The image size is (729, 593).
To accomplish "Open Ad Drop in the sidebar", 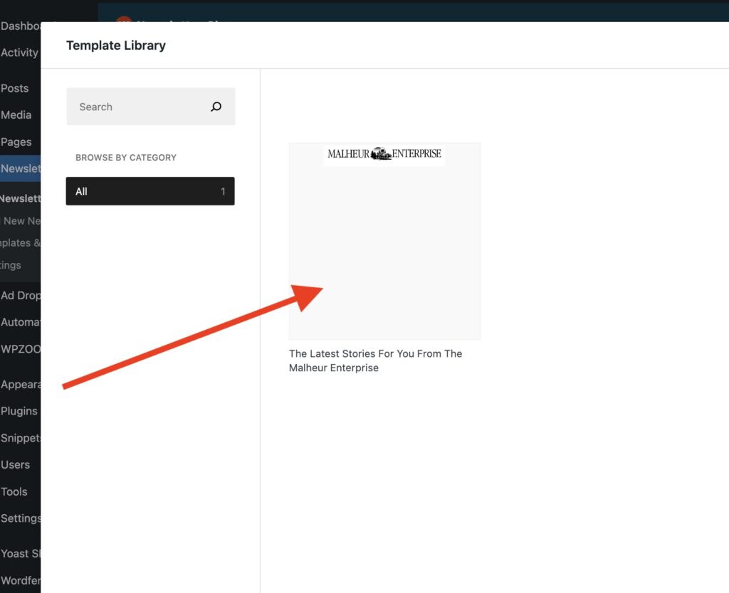I will [x=21, y=295].
